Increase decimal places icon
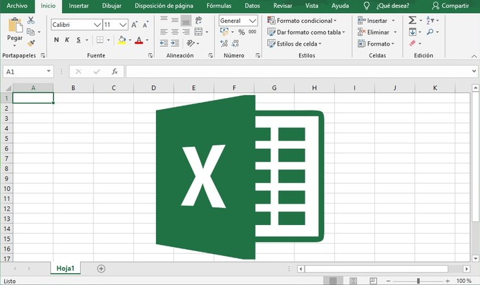This screenshot has width=480, height=285. pyautogui.click(x=224, y=43)
